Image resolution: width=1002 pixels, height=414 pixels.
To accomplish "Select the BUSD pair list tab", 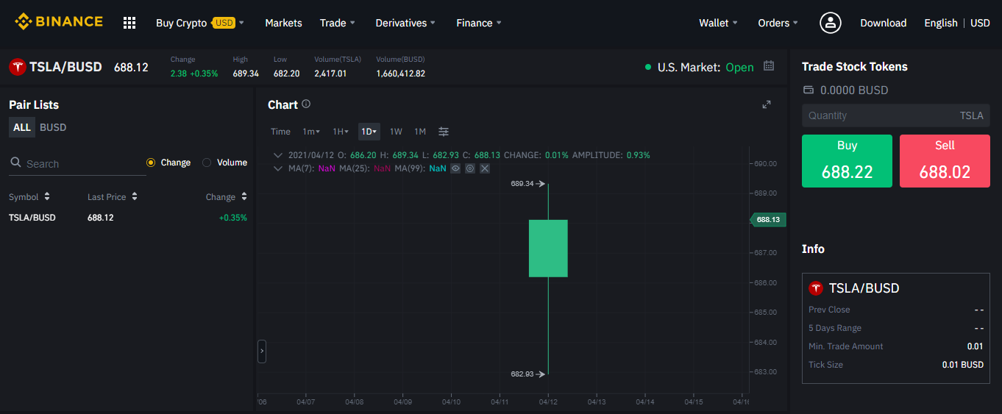I will pos(53,127).
